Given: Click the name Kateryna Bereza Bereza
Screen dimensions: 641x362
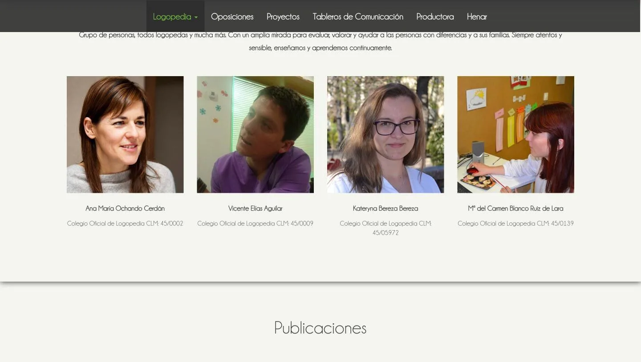Looking at the screenshot, I should [x=385, y=208].
